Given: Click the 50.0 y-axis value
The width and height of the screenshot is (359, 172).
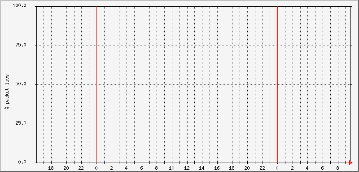Looking at the screenshot, I should point(21,84).
